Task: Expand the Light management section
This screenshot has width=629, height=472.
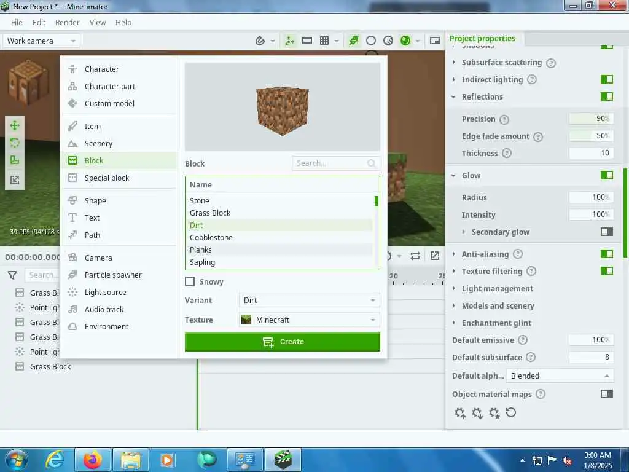Action: (454, 288)
